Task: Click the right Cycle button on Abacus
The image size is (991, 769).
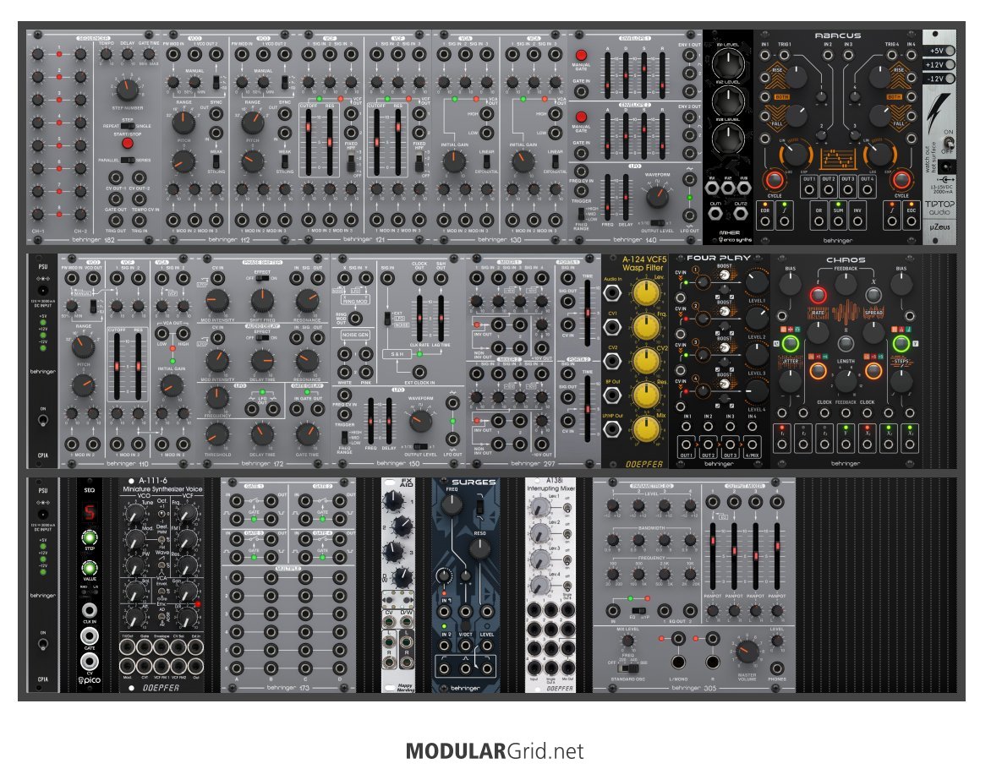Action: [901, 181]
